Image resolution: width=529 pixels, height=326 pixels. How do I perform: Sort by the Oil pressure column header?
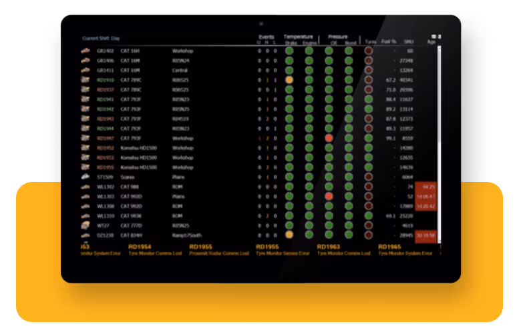point(333,43)
